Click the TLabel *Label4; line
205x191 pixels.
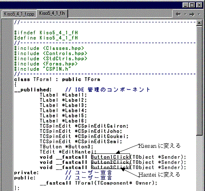(63, 111)
